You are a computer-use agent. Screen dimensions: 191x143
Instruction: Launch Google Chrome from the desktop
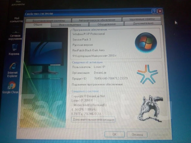[11, 88]
